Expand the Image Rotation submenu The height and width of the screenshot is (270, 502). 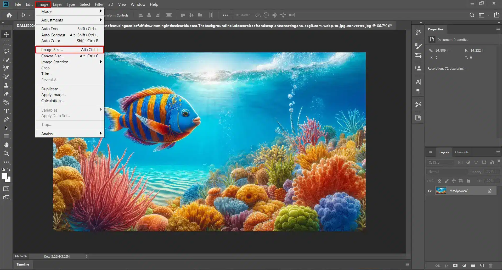point(70,62)
